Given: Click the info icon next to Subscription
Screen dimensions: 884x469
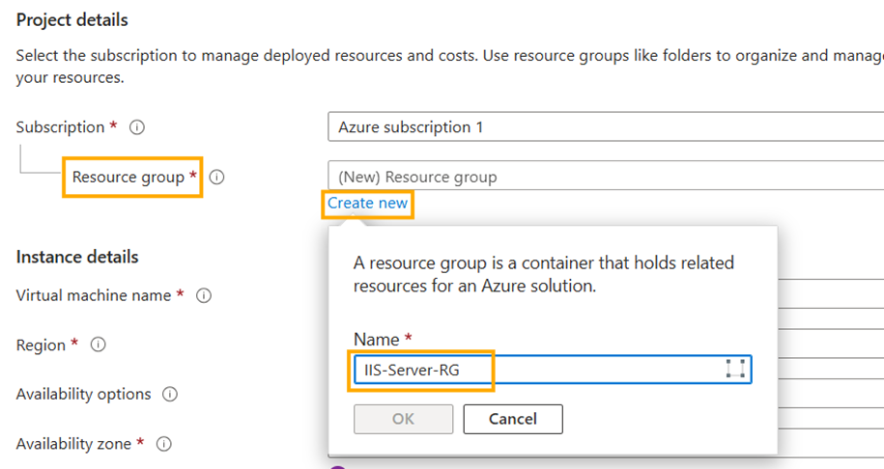Looking at the screenshot, I should click(137, 127).
